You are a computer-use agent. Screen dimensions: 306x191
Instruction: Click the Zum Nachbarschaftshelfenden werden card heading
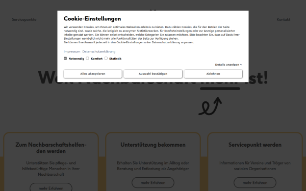[x=51, y=148]
